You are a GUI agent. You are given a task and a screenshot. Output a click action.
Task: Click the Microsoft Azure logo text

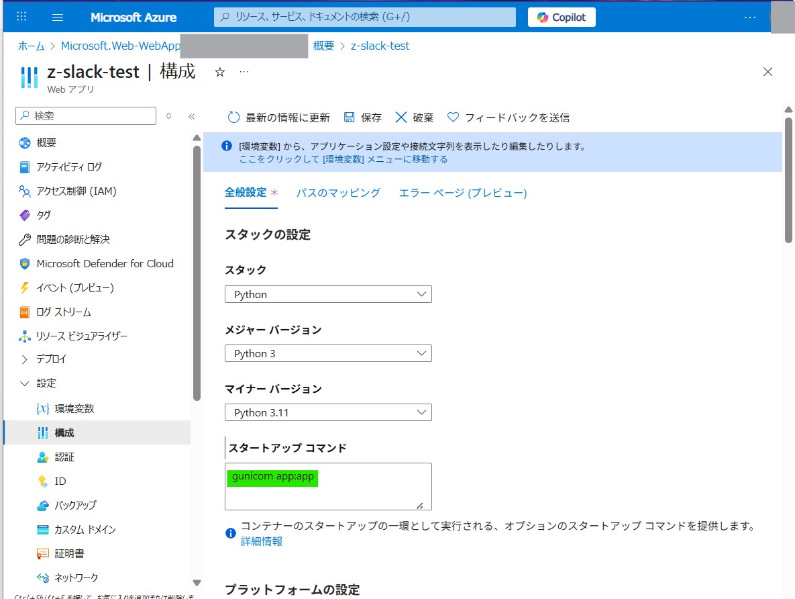134,17
